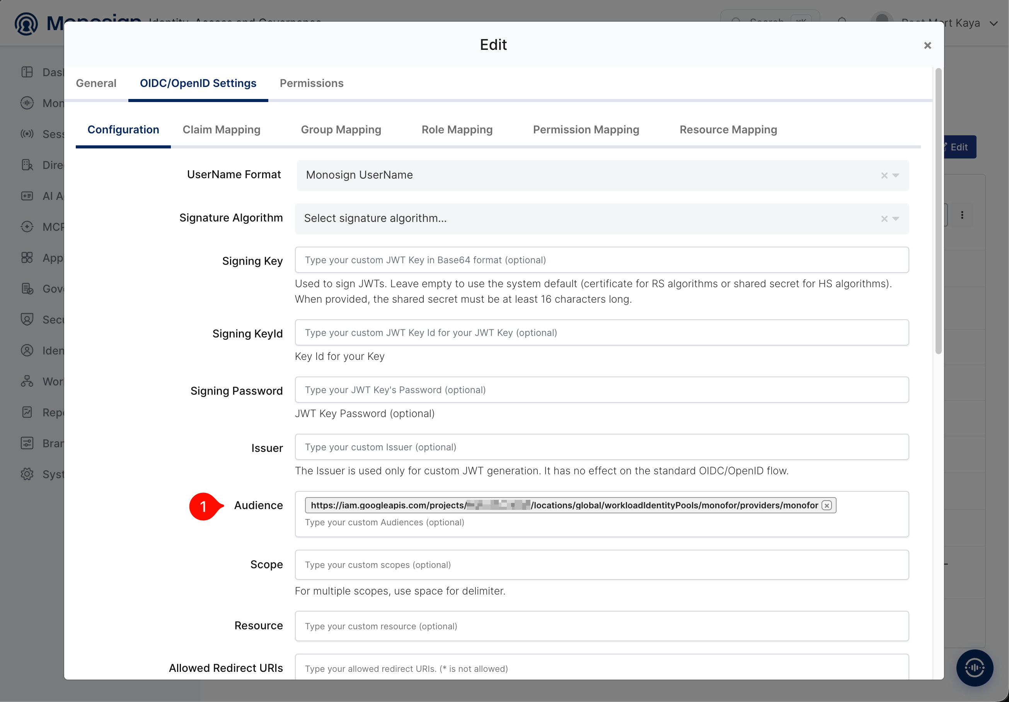
Task: Switch to the General tab
Action: pyautogui.click(x=96, y=83)
